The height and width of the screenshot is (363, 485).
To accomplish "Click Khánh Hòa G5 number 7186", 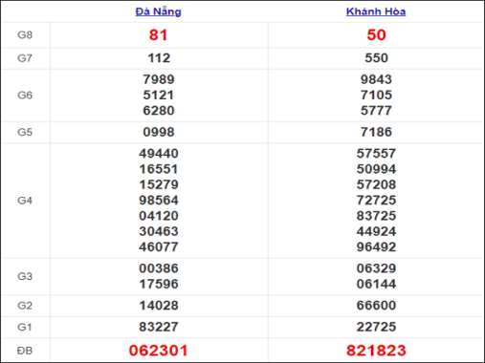I will pos(376,132).
